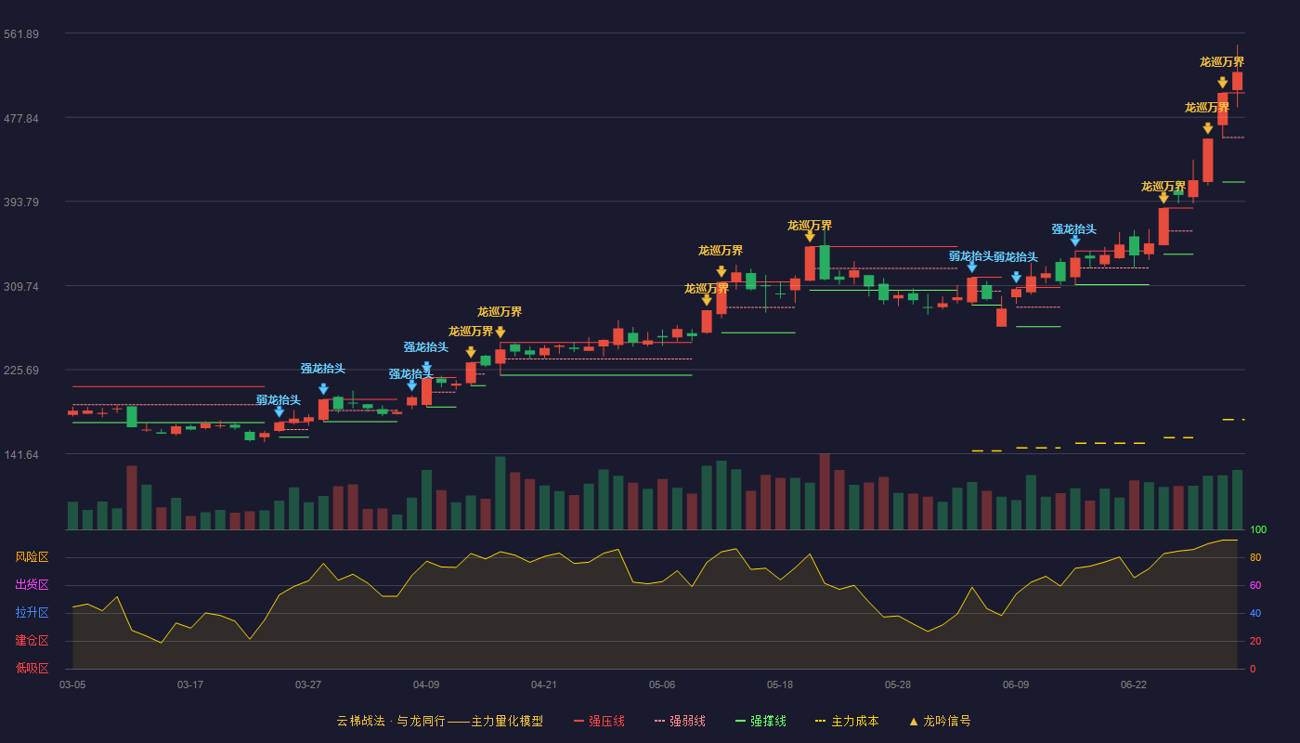Click the 393.79 price axis label
This screenshot has height=743, width=1300.
tap(21, 202)
